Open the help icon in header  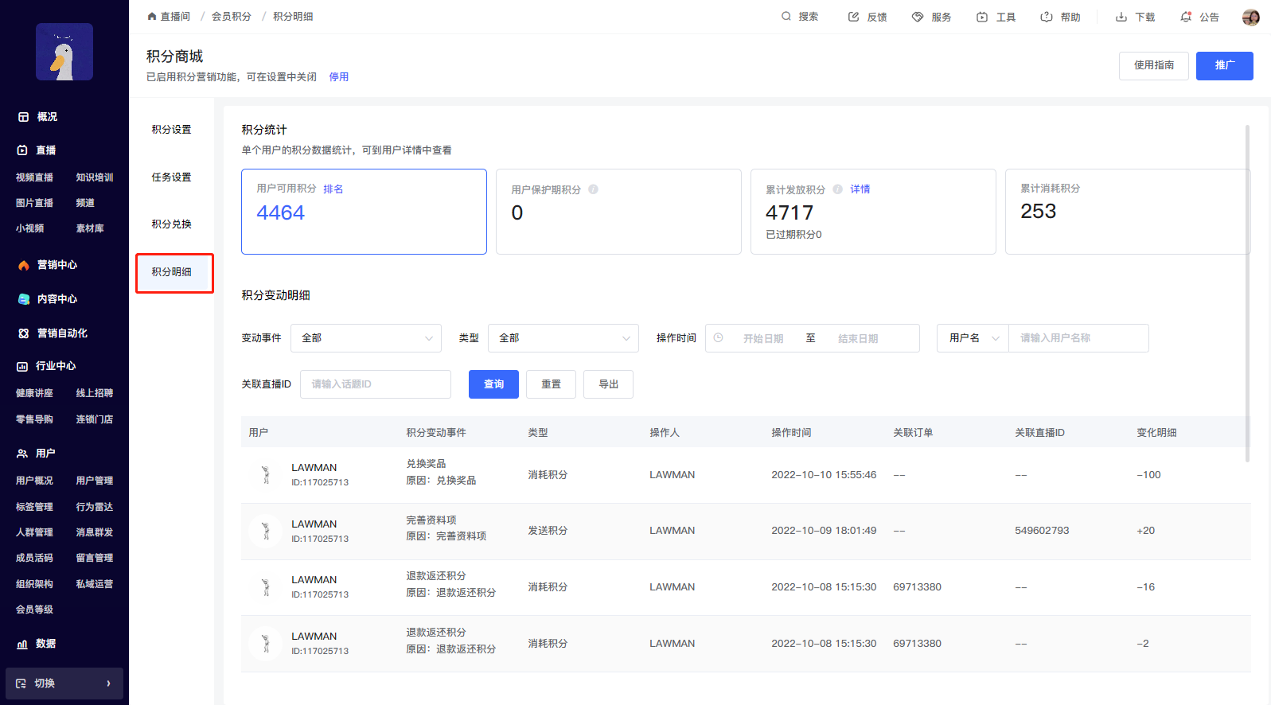[1047, 17]
